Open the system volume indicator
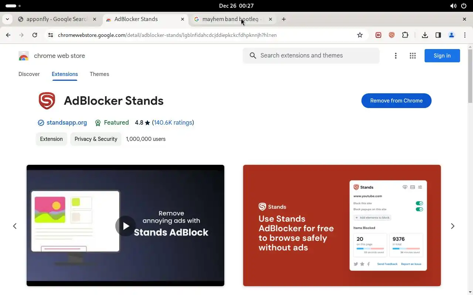473x295 pixels. coord(453,6)
